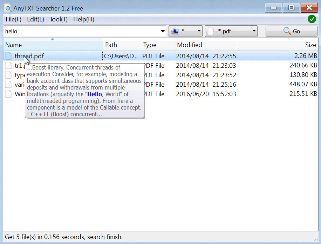The width and height of the screenshot is (321, 244).
Task: Open the File(F) menu
Action: coord(14,19)
